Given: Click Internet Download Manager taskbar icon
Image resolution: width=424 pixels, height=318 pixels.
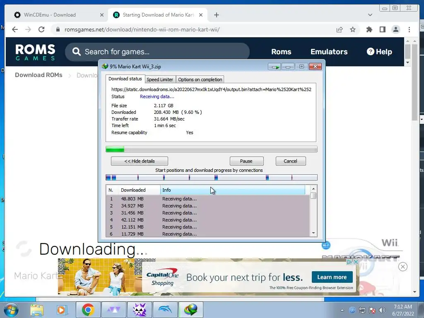Looking at the screenshot, I should (x=190, y=310).
